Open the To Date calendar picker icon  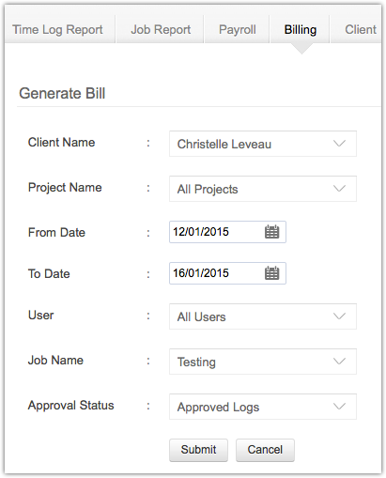[271, 273]
